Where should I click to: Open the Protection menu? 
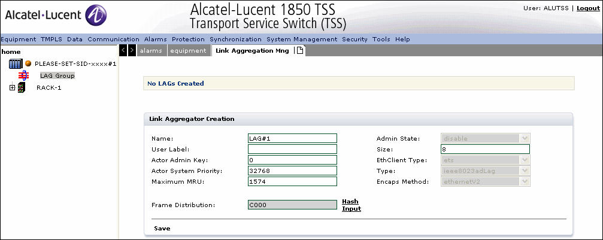[x=188, y=40]
